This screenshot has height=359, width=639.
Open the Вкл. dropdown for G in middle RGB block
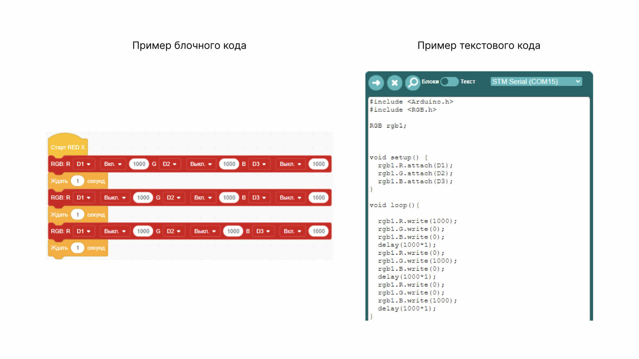pos(203,198)
